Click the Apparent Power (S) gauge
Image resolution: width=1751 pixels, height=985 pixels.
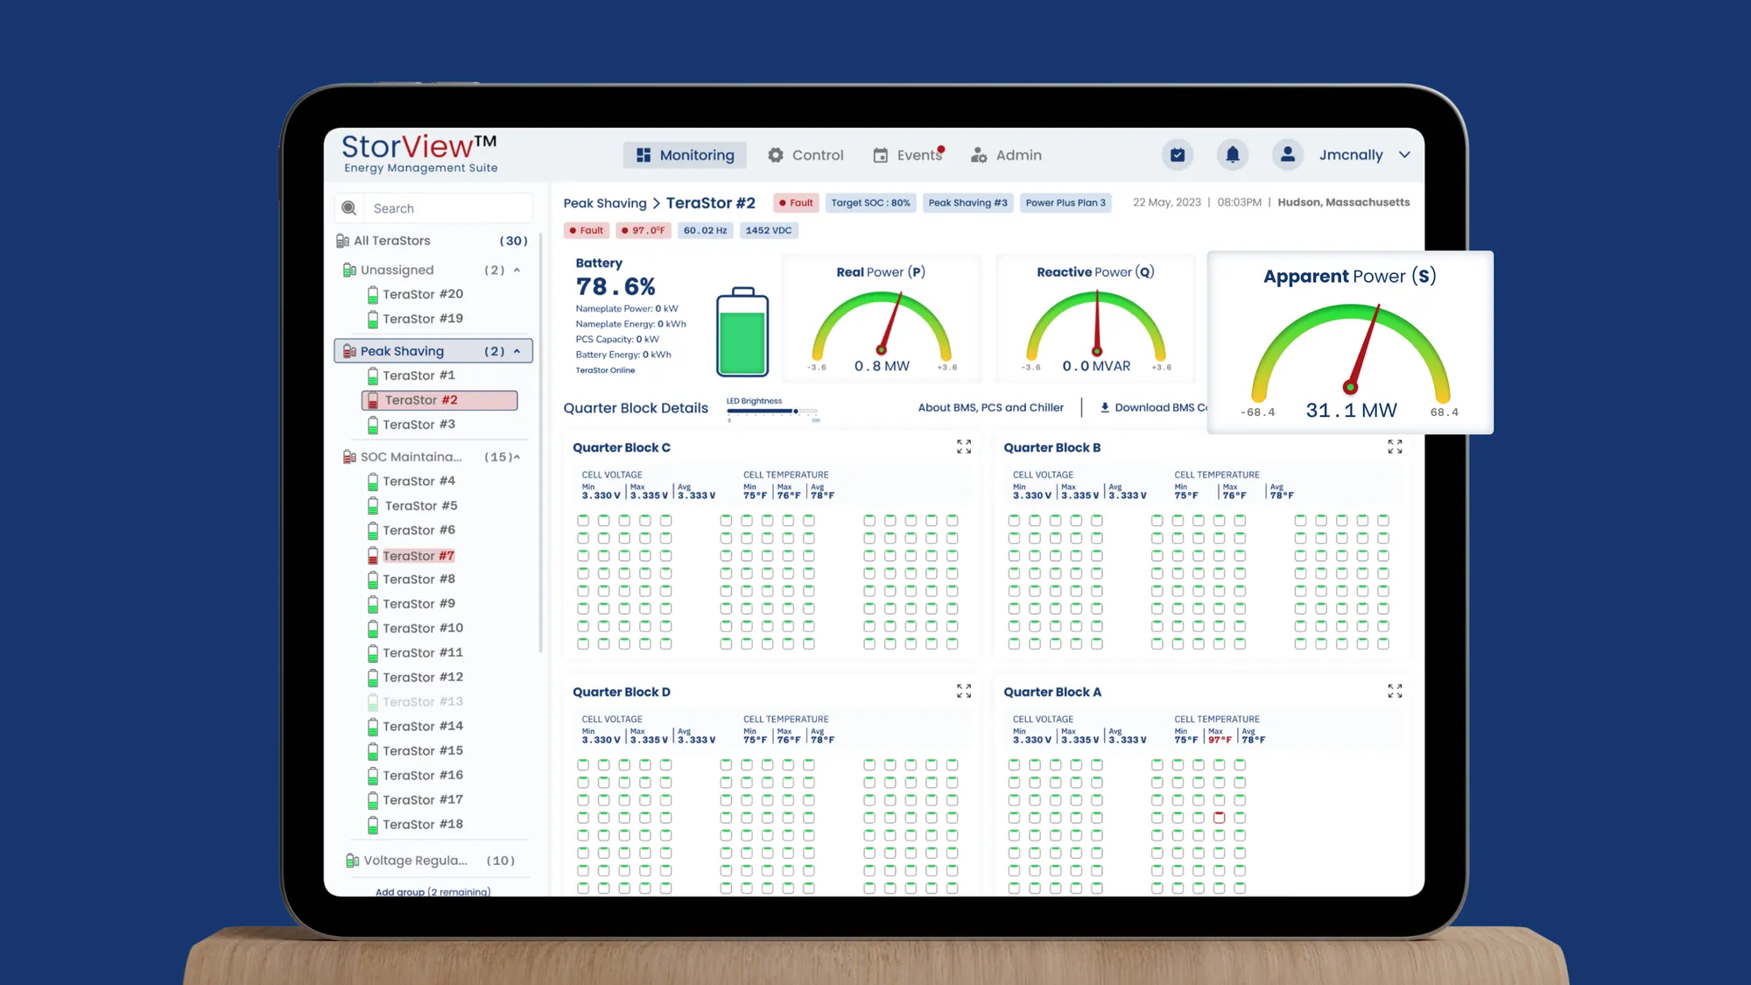(1350, 342)
